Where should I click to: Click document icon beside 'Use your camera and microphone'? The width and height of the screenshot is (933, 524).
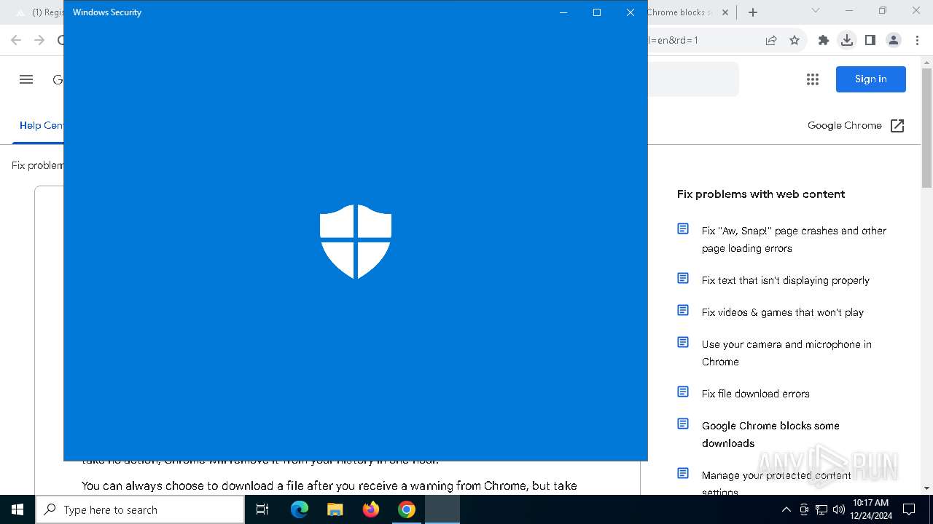[x=683, y=342]
